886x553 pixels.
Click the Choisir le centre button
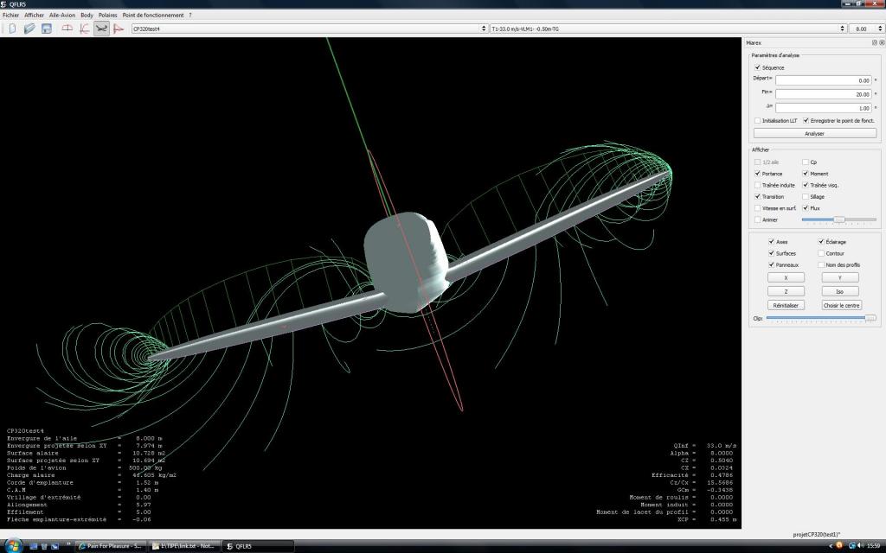coord(842,305)
